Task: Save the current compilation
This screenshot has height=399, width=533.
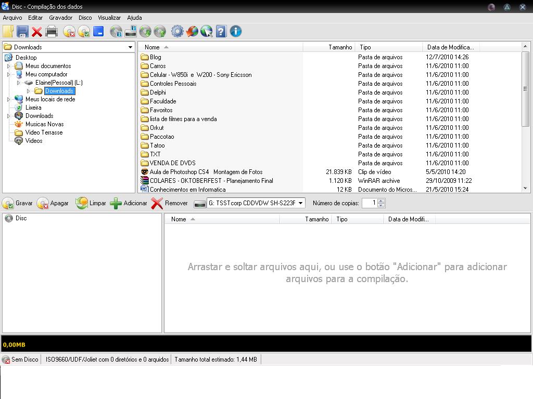Action: [x=22, y=32]
